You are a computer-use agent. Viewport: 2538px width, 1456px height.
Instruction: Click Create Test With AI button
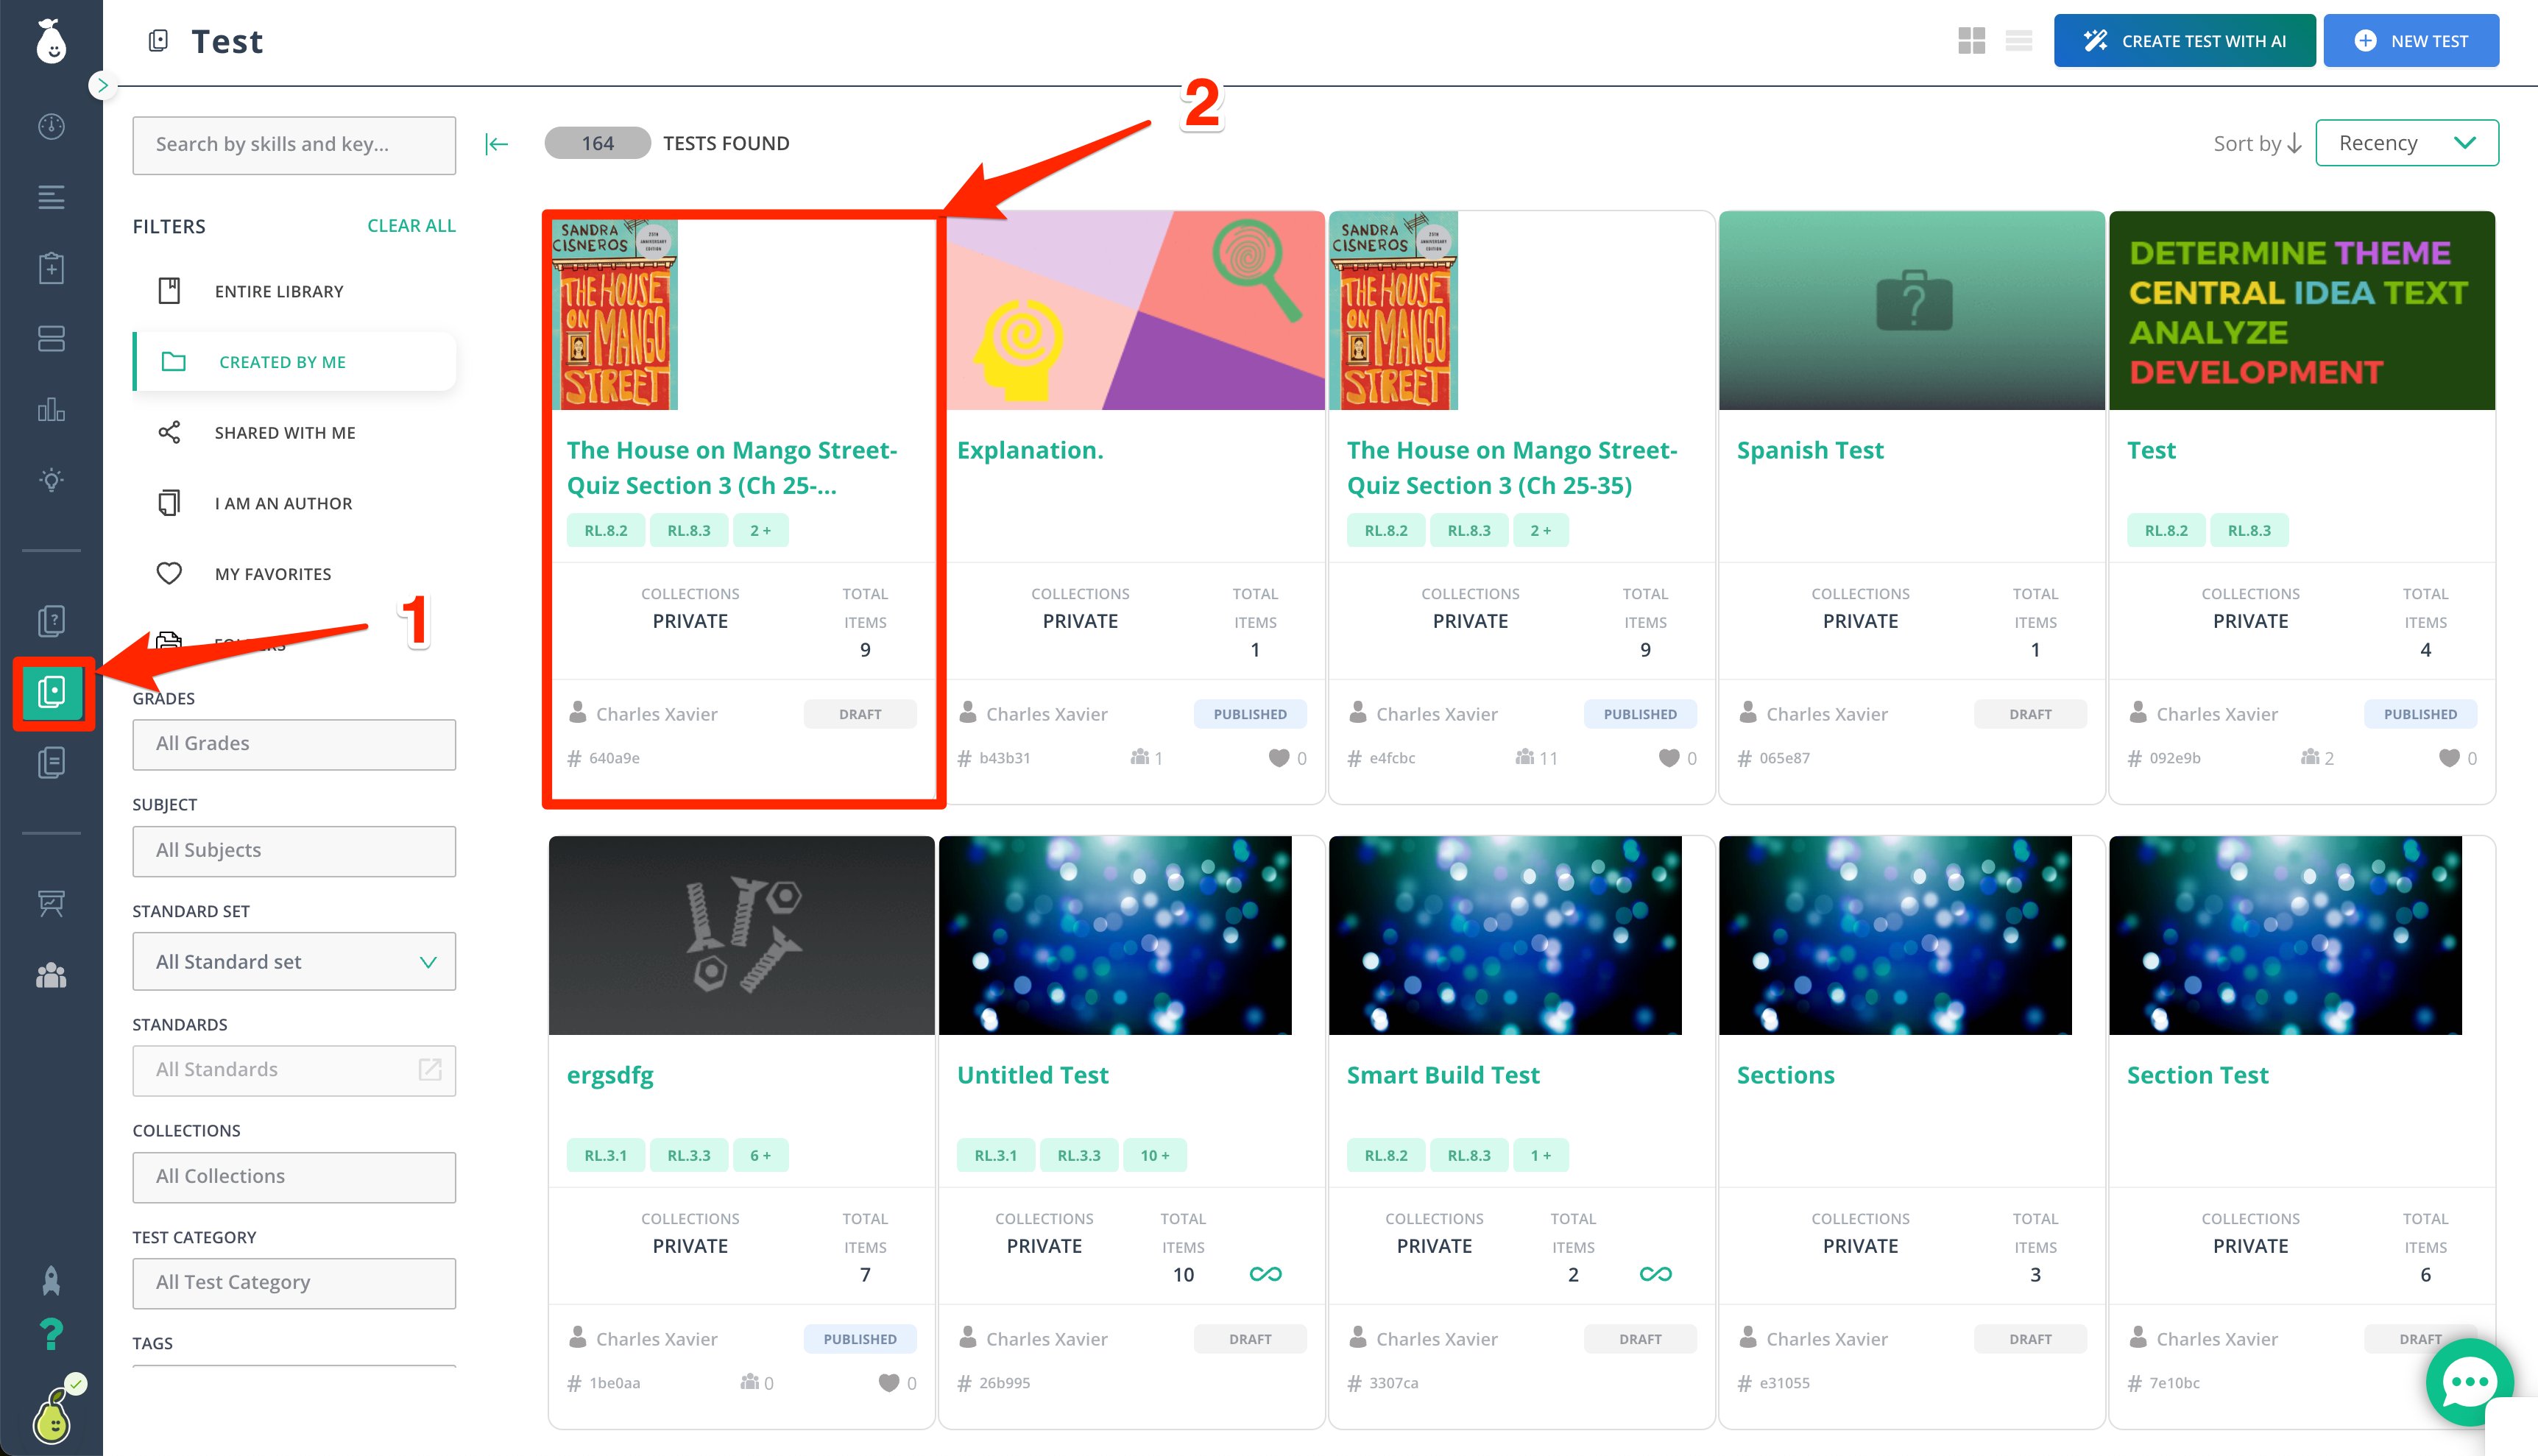(2184, 41)
